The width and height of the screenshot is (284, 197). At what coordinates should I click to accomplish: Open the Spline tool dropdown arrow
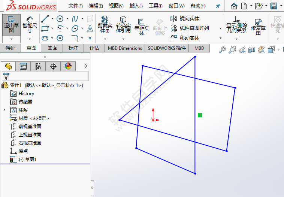82,19
